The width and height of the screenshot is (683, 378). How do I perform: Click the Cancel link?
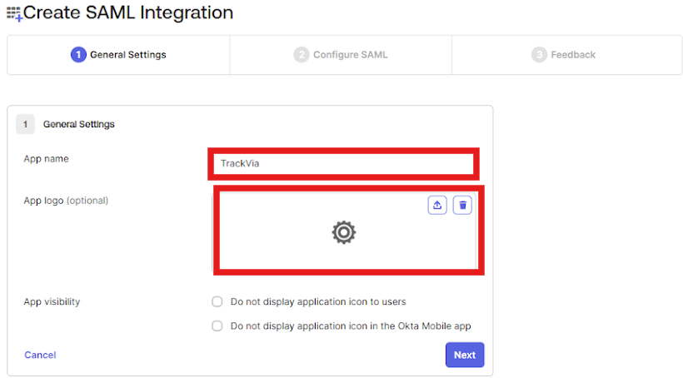click(40, 355)
